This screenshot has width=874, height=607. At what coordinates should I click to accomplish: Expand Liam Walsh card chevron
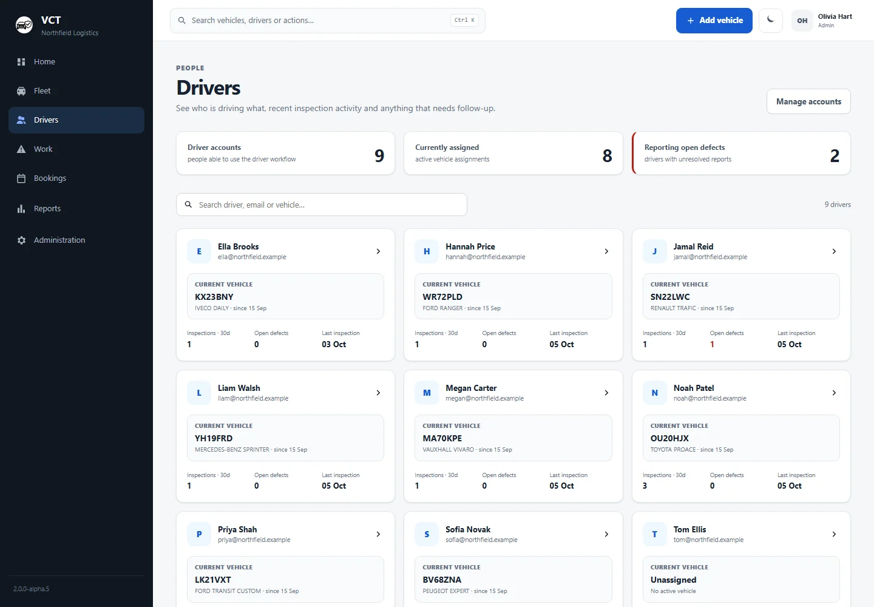point(378,393)
